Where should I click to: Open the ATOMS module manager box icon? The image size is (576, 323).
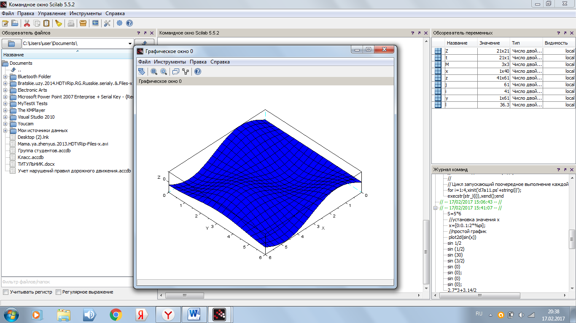83,23
